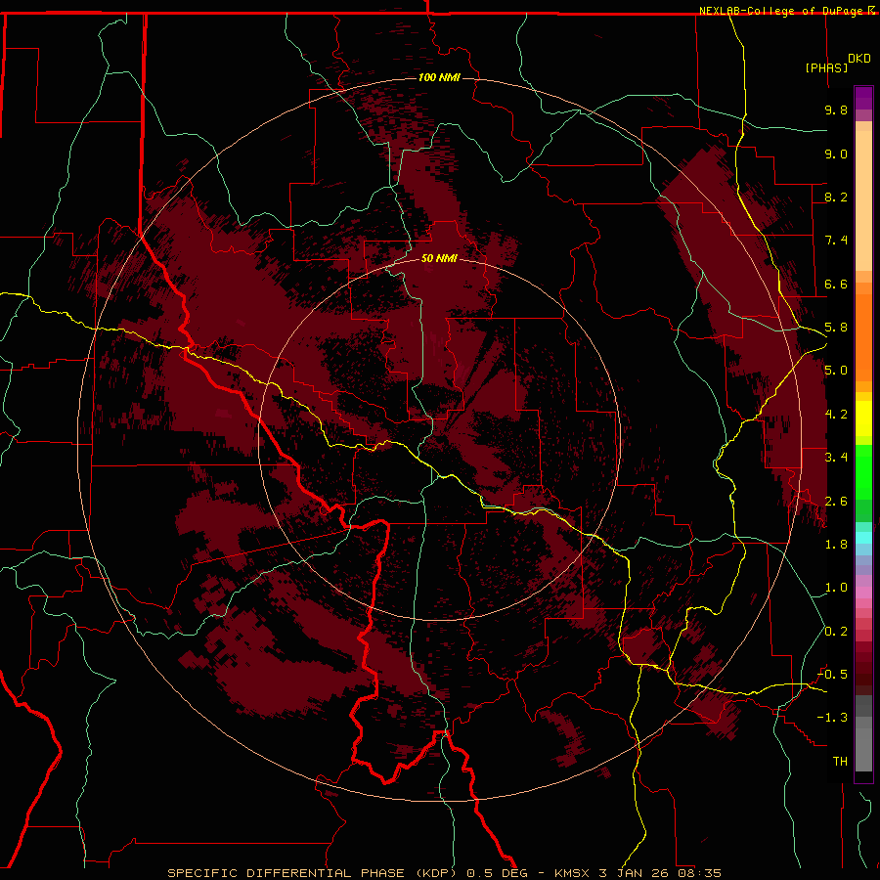Click the 100 NMI range ring label
Screen dimensions: 880x880
[439, 77]
